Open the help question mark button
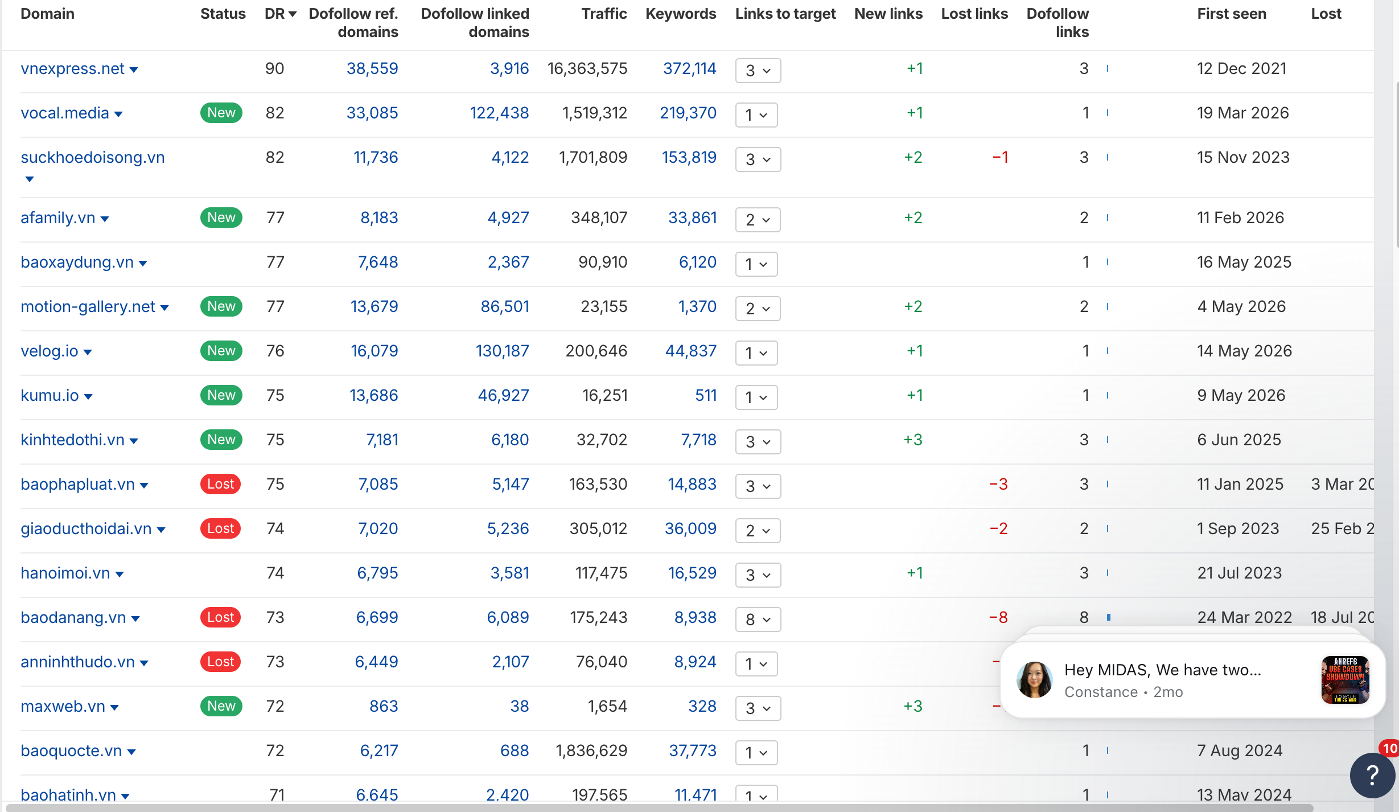The image size is (1399, 812). 1373,775
